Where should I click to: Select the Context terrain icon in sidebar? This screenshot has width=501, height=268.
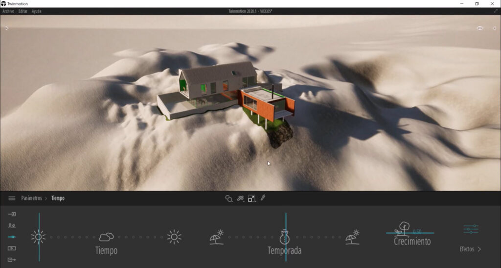pos(12,225)
